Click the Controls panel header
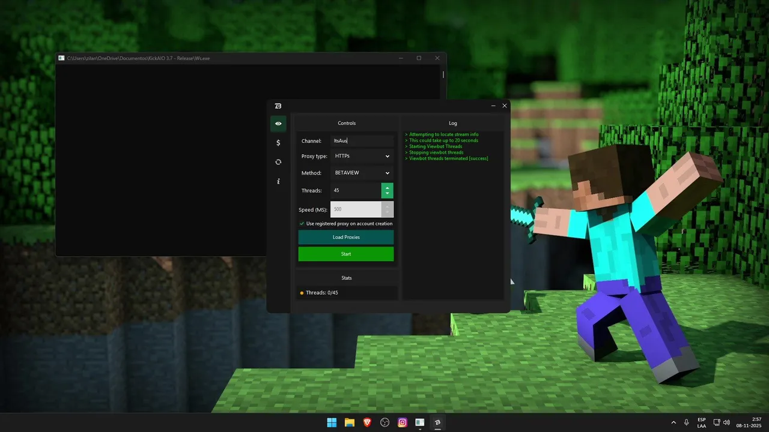769x432 pixels. tap(347, 123)
